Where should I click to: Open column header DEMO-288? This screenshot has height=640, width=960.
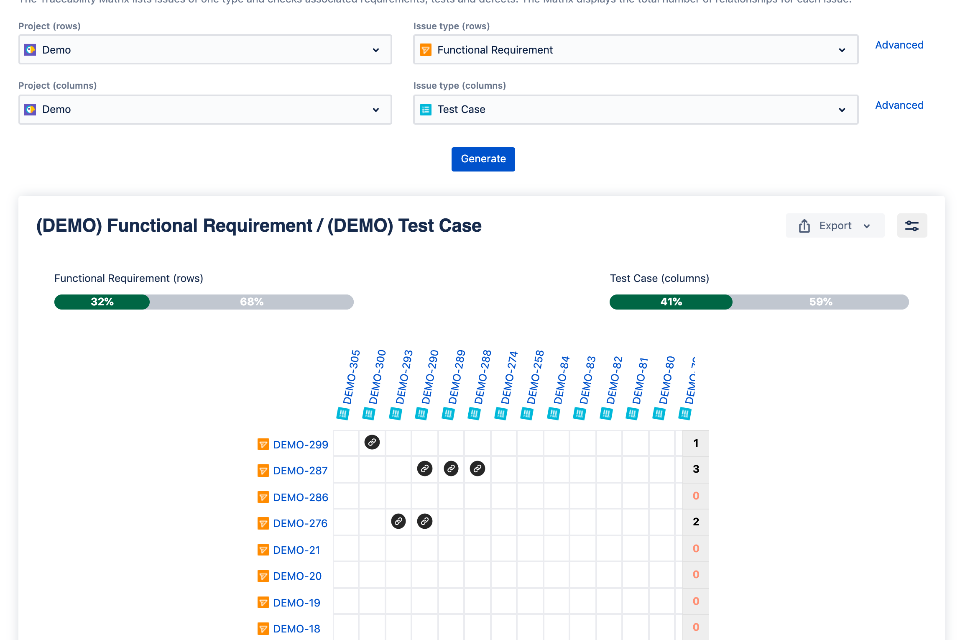click(483, 377)
